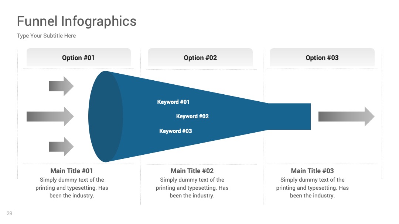The width and height of the screenshot is (399, 224).
Task: Select the top-left small gray arrow
Action: tap(61, 86)
